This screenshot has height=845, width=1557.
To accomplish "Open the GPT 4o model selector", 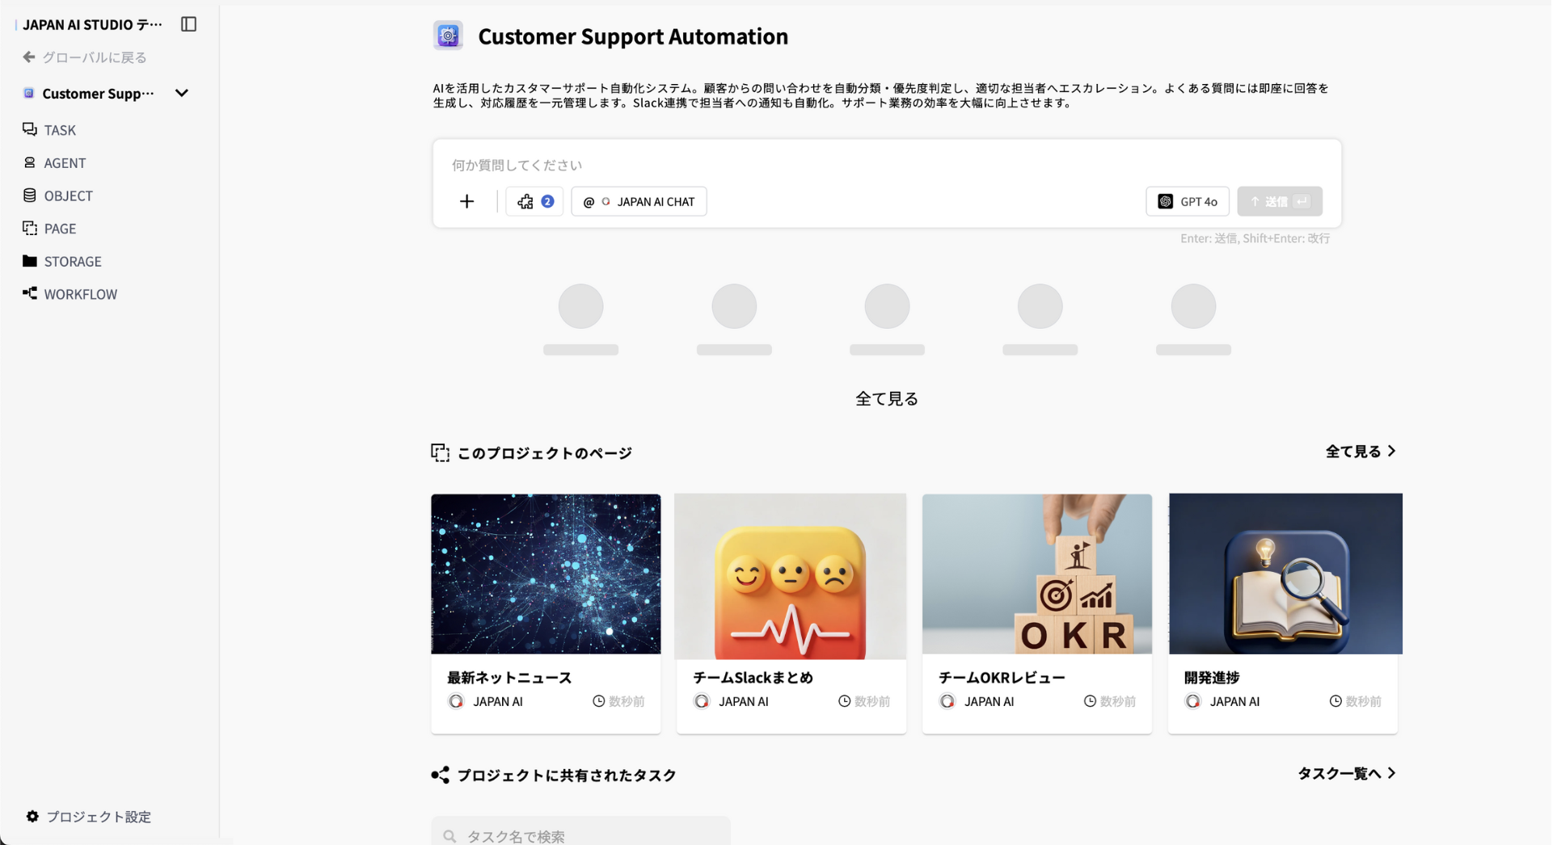I will click(1187, 202).
